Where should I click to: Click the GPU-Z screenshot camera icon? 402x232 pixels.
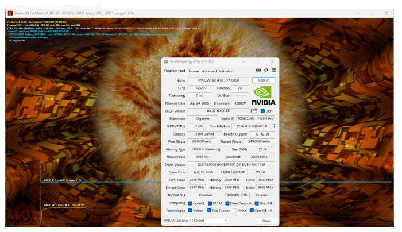click(x=258, y=71)
